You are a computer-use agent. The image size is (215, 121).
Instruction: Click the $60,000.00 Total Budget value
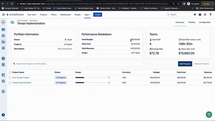[135, 40]
